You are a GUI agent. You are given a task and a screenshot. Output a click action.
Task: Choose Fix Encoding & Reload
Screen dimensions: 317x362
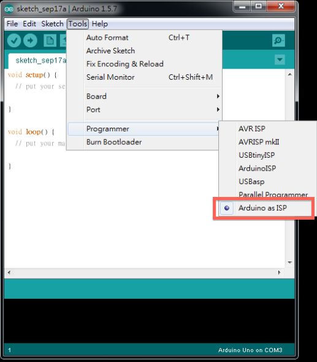(x=144, y=64)
